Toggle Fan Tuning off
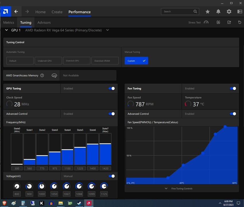Screen dimensions: 244x207 click(233, 89)
